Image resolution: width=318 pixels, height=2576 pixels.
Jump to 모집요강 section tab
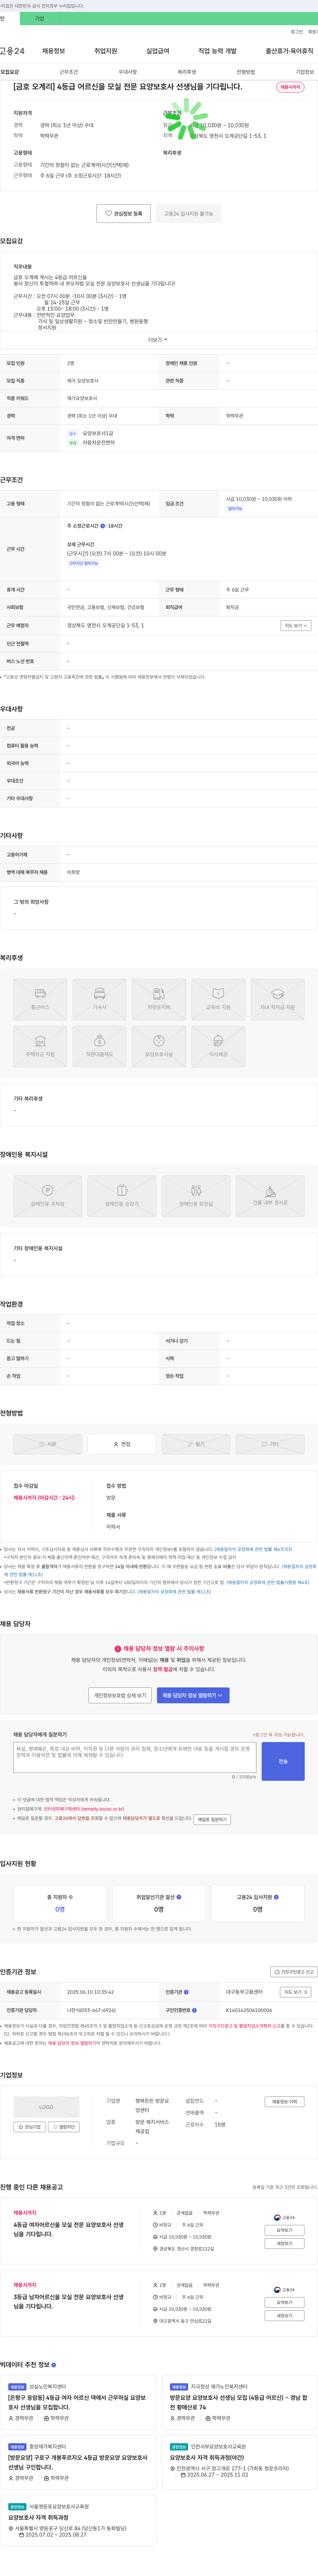click(10, 72)
